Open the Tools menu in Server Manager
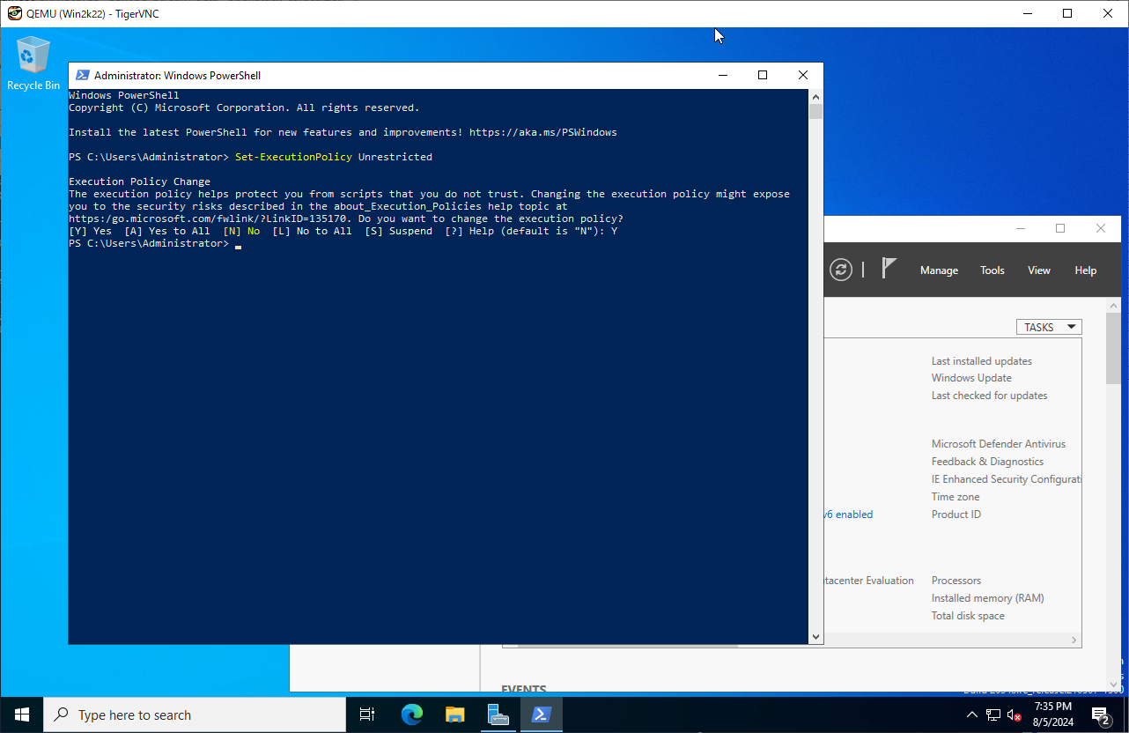Screen dimensions: 1129x733 coord(992,270)
